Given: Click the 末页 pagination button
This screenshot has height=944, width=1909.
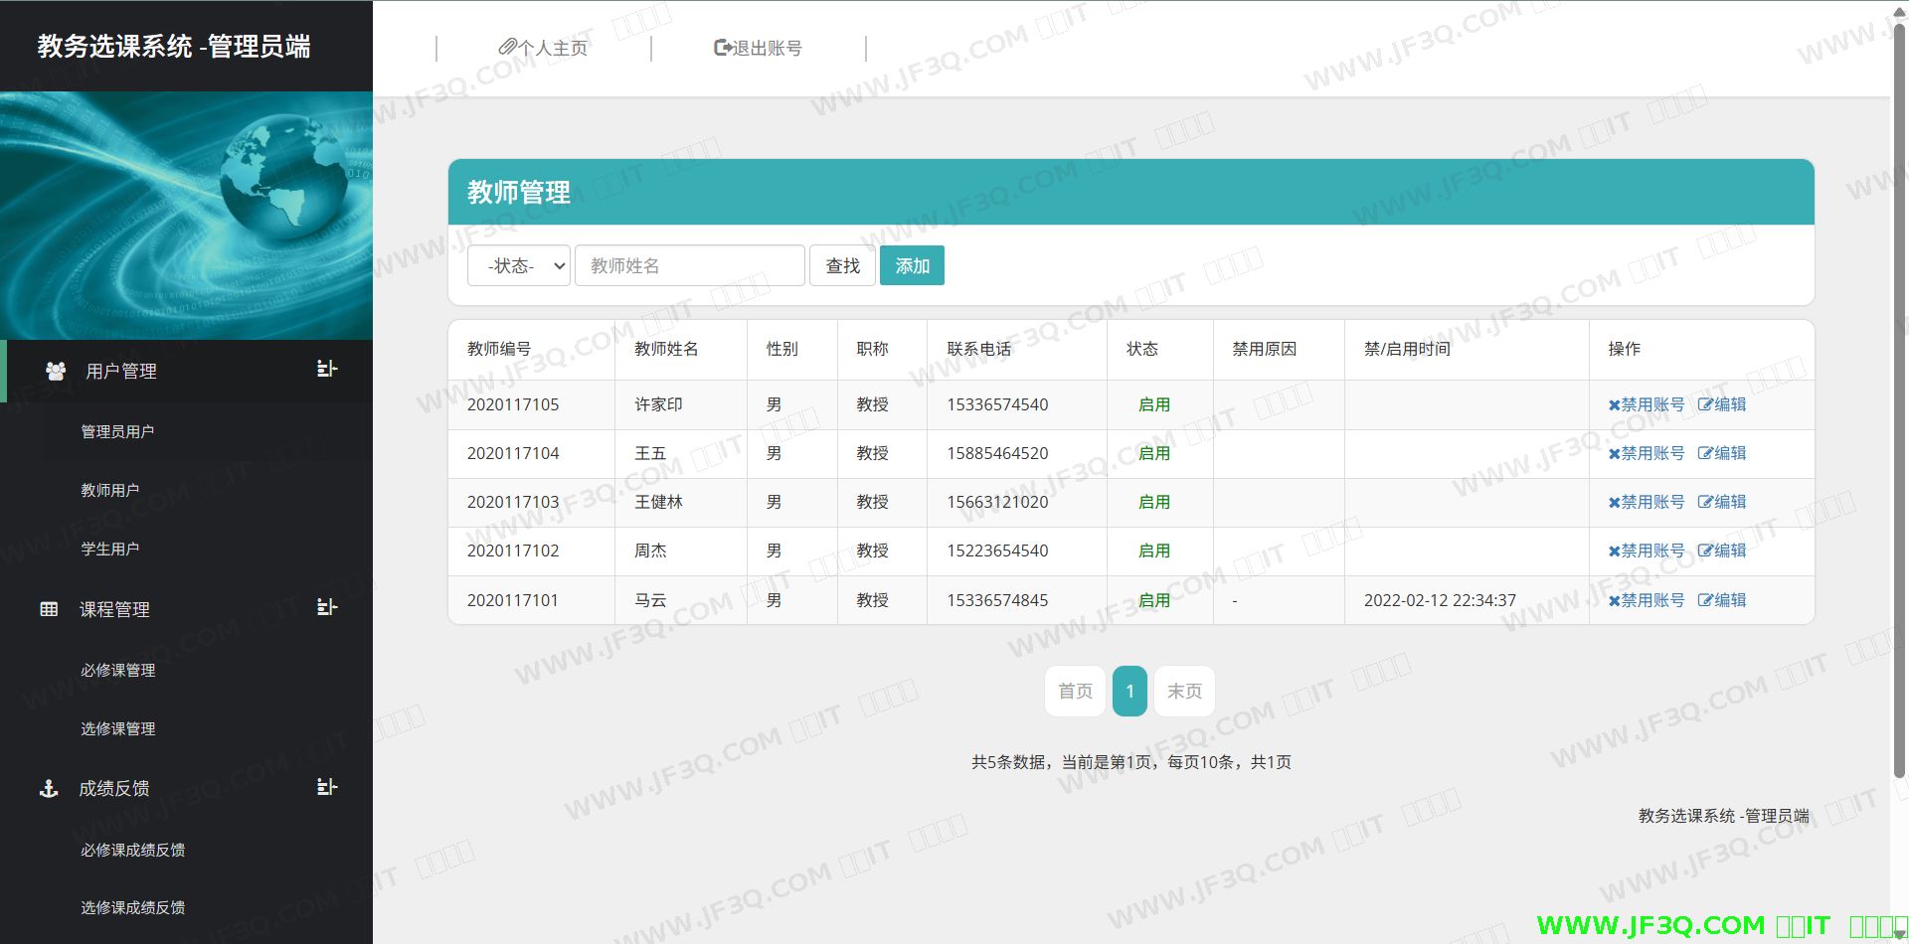Looking at the screenshot, I should point(1183,691).
